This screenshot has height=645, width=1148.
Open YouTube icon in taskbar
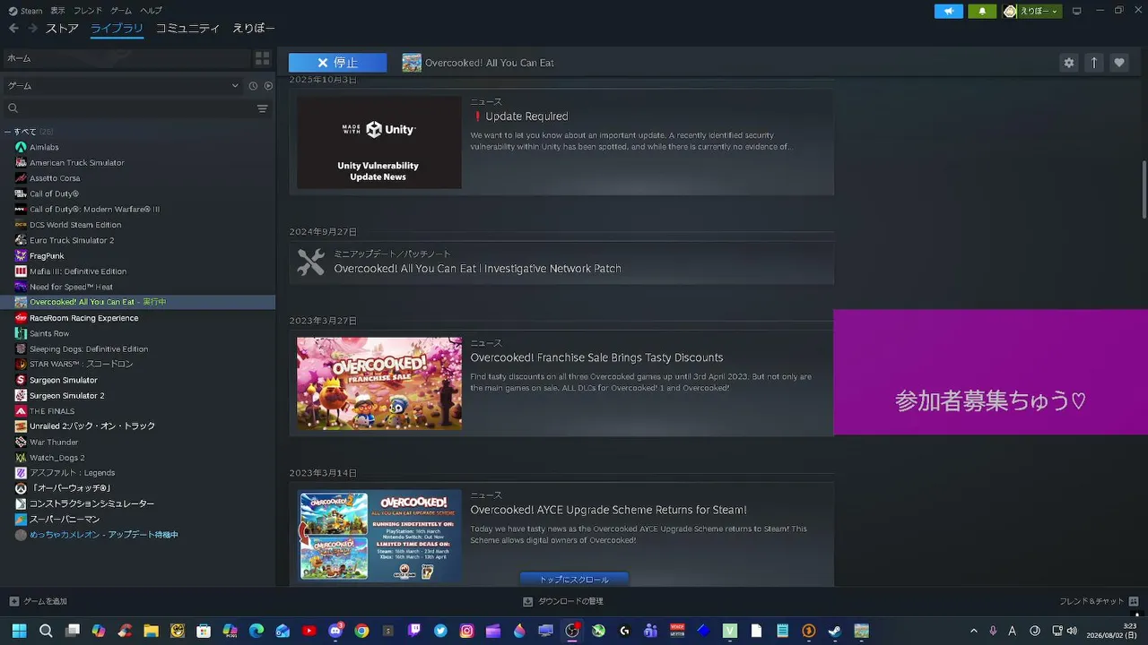[x=309, y=631]
